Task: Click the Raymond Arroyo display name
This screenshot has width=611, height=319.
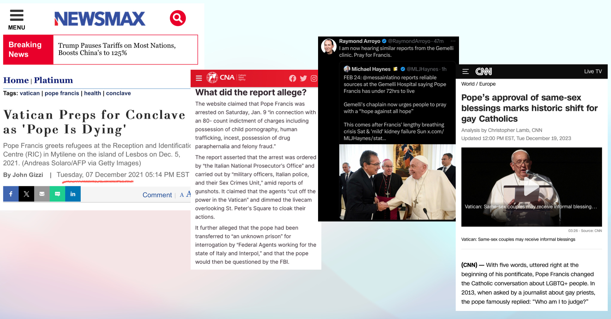Action: pyautogui.click(x=360, y=41)
